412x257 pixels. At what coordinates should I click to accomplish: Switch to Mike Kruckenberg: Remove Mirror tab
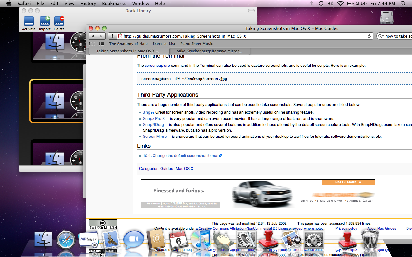[209, 51]
